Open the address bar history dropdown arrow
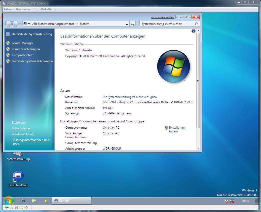 click(127, 24)
